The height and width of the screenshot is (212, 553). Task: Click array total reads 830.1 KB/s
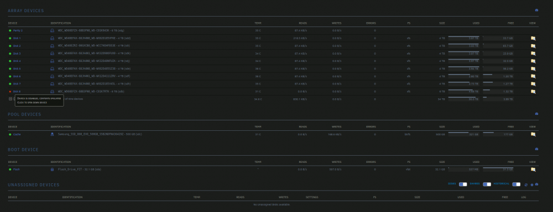coord(300,99)
